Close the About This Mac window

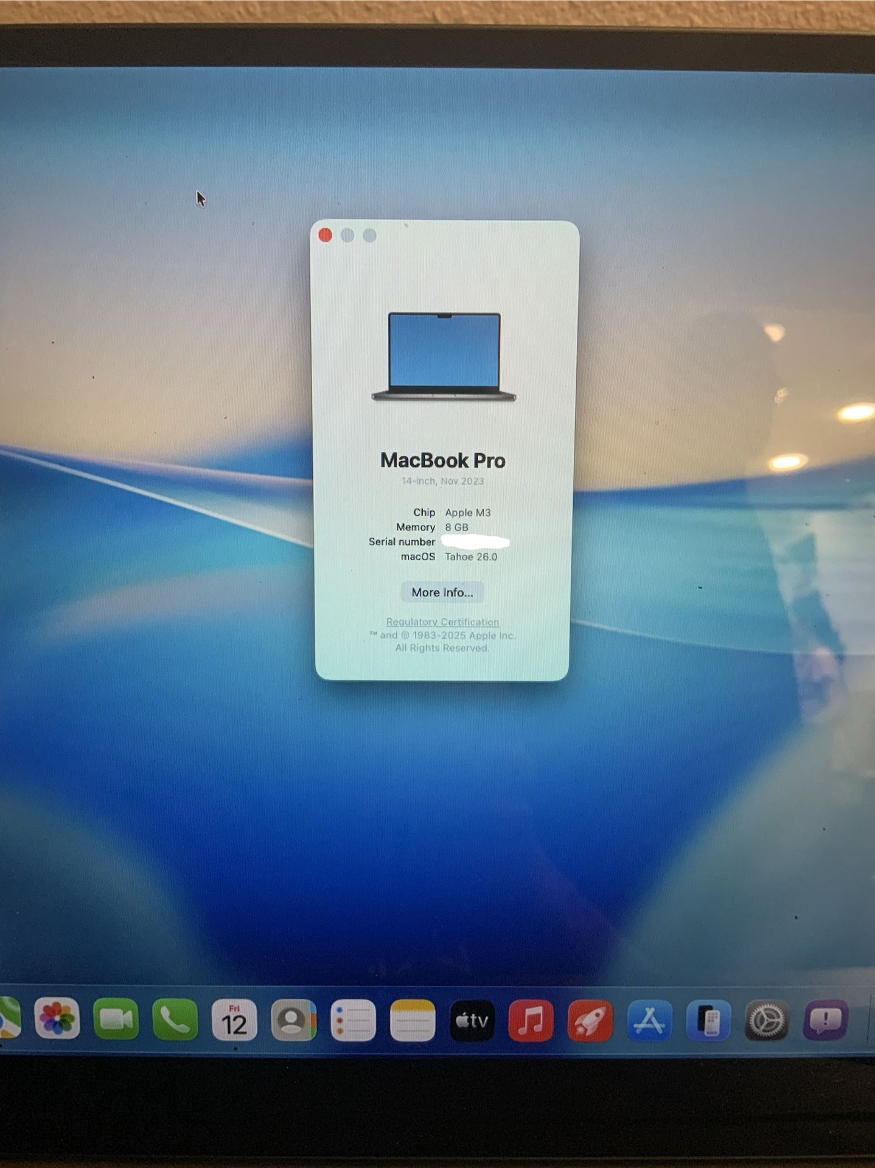(x=325, y=235)
